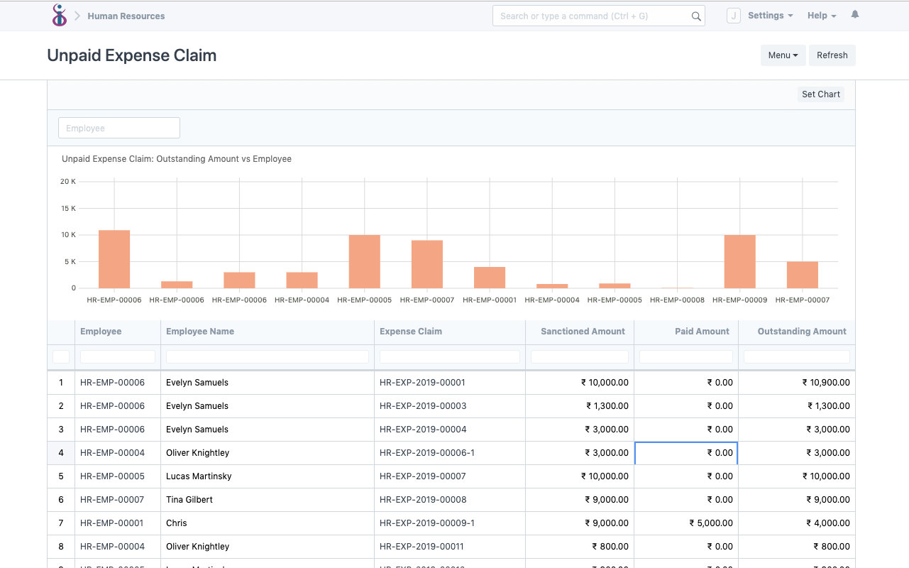Select the Paid Amount cell in row 4
Viewport: 909px width, 568px height.
pyautogui.click(x=685, y=452)
